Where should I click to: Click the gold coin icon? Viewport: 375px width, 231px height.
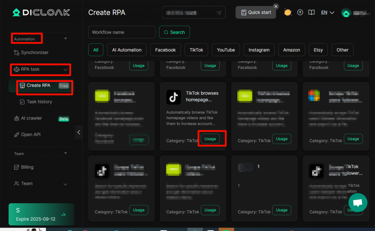tap(287, 12)
